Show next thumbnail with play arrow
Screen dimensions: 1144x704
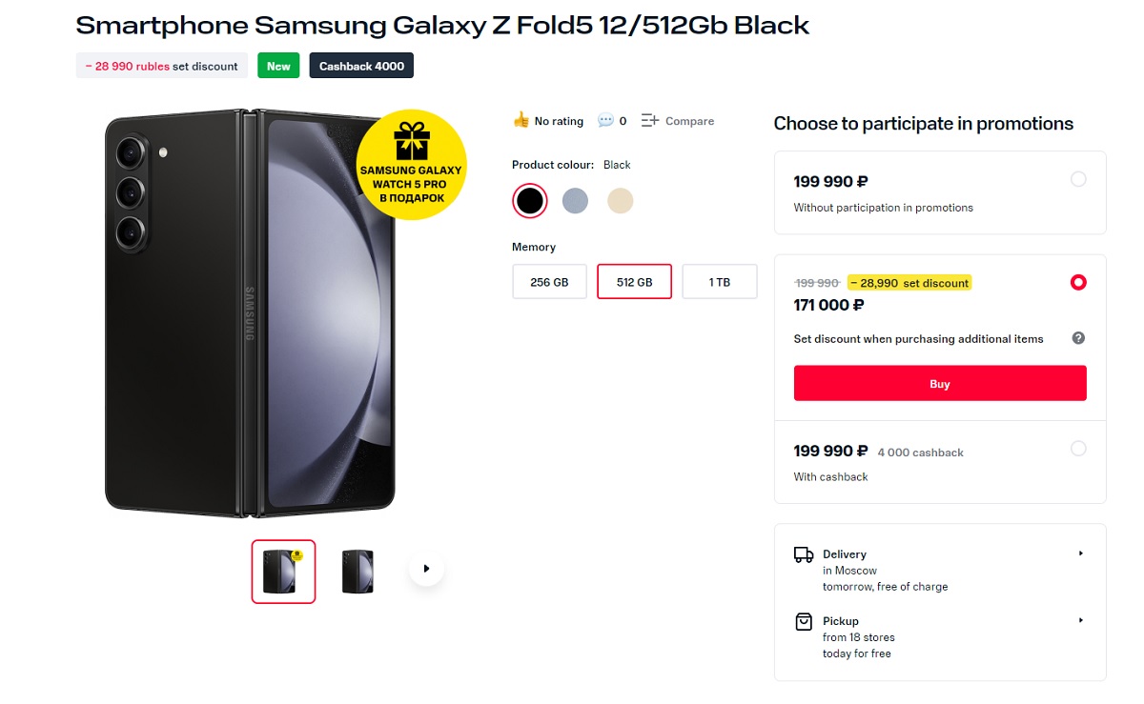coord(426,569)
